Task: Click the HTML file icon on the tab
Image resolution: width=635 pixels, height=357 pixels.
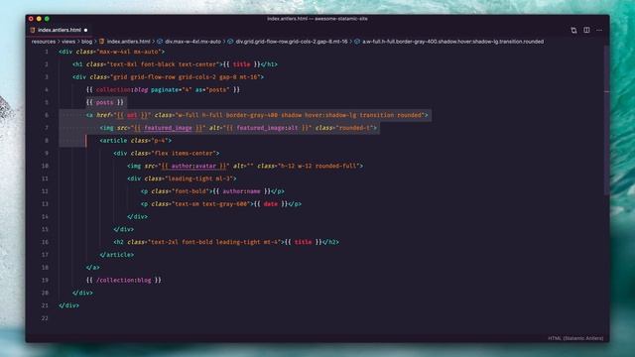Action: pos(33,30)
